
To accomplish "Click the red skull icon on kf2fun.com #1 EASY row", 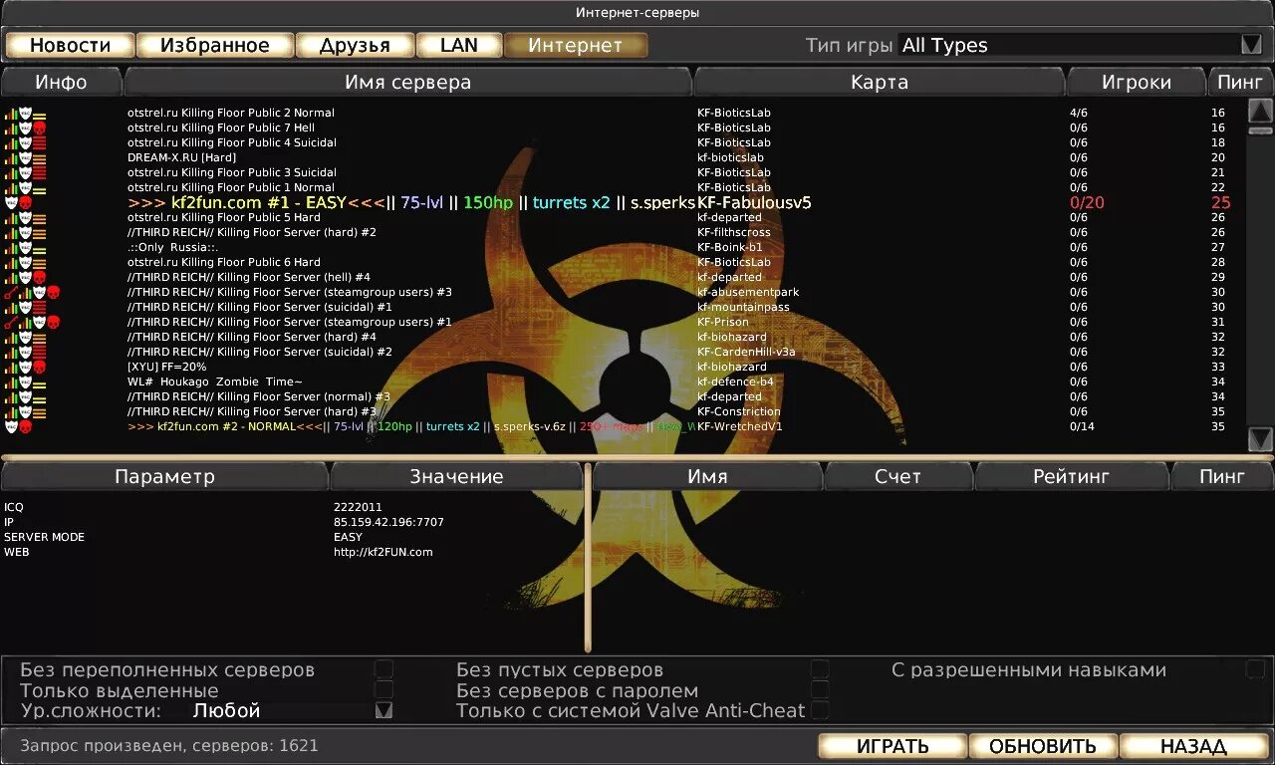I will click(25, 202).
